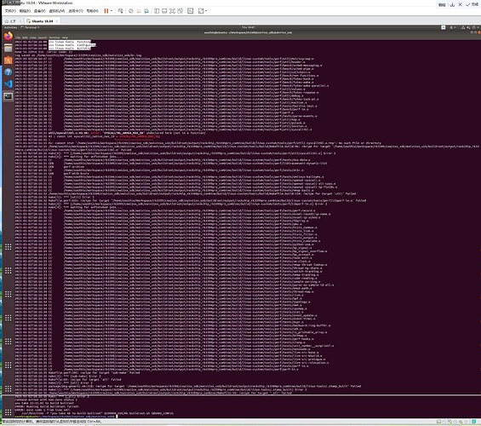This screenshot has width=481, height=426.
Task: Click the X cancel icon in the screenshot overlay
Action: (x=460, y=5)
